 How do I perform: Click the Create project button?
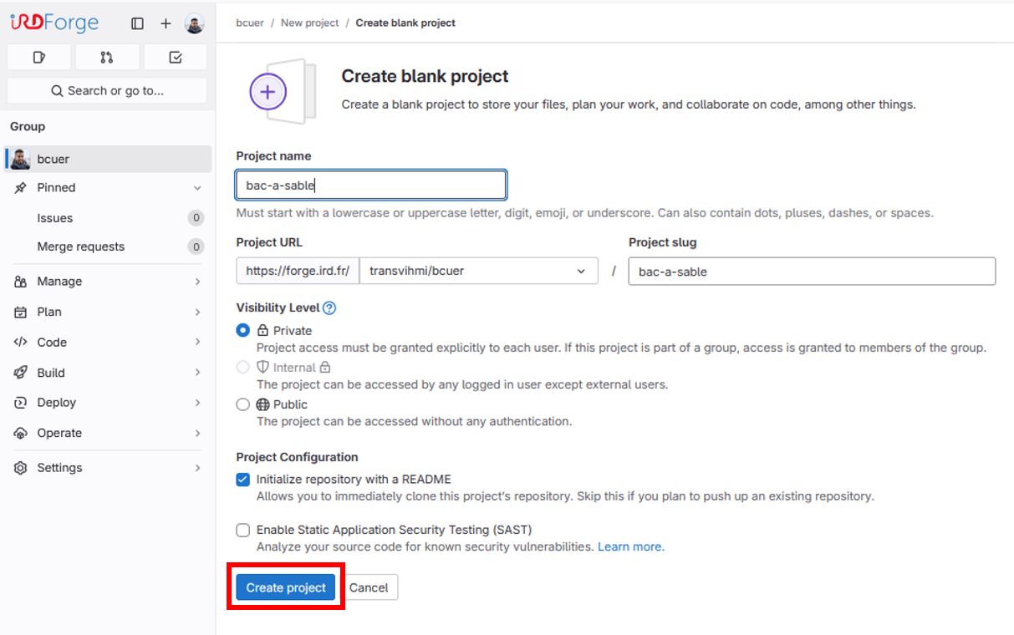point(286,587)
